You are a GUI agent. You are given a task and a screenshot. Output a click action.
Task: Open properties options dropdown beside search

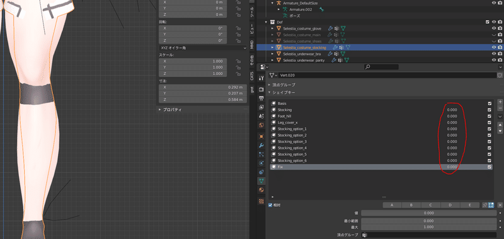500,67
